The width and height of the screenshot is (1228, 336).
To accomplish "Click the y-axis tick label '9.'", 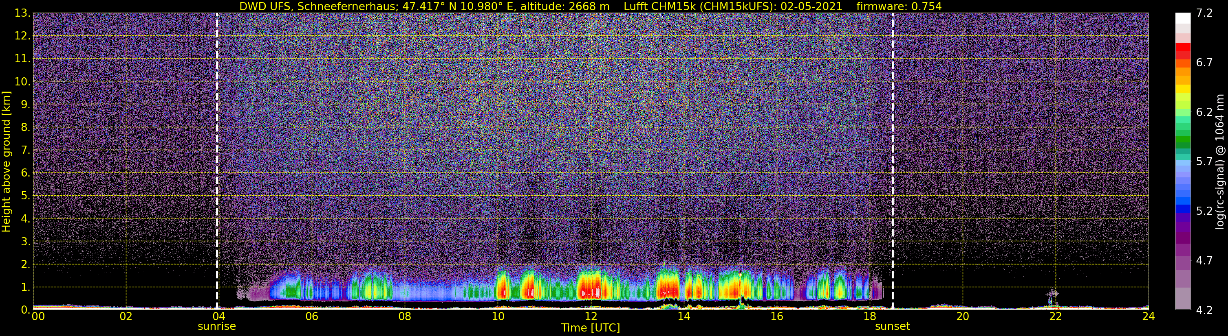I will [x=25, y=105].
